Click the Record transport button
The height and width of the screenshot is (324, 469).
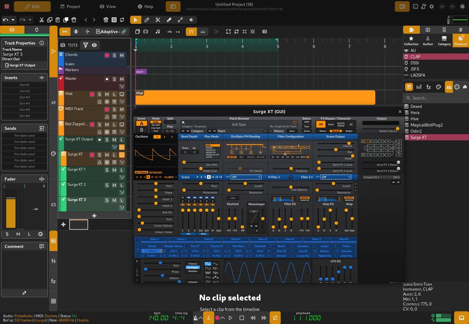217,318
